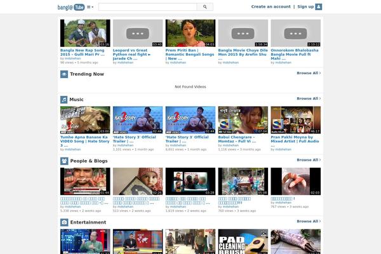Open title Bangla New Rap Song 2015
Image resolution: width=381 pixels, height=254 pixels.
pyautogui.click(x=83, y=52)
